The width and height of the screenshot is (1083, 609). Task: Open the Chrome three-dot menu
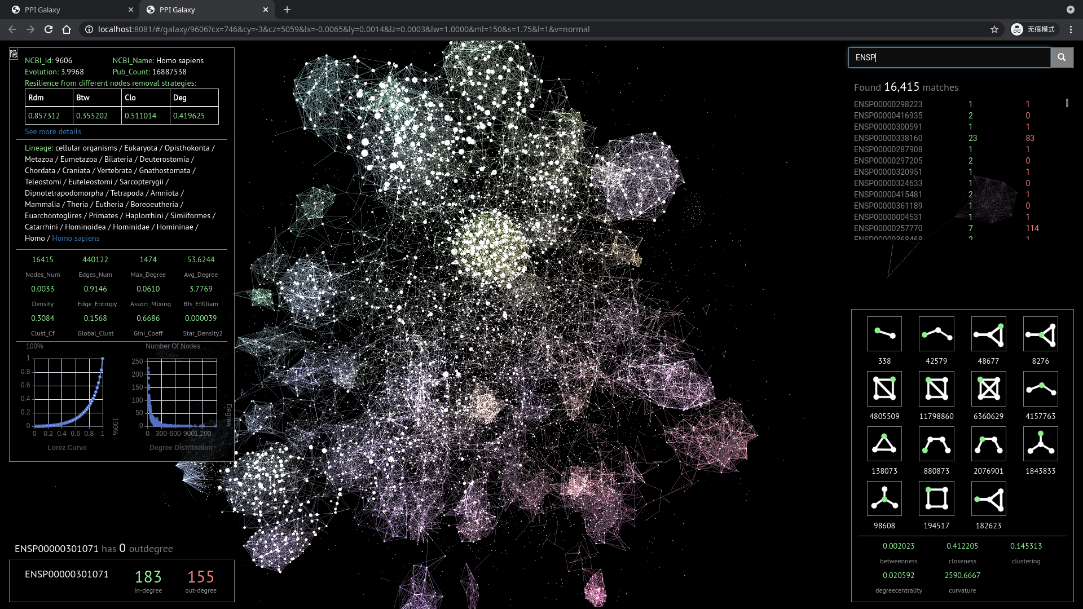pyautogui.click(x=1071, y=29)
